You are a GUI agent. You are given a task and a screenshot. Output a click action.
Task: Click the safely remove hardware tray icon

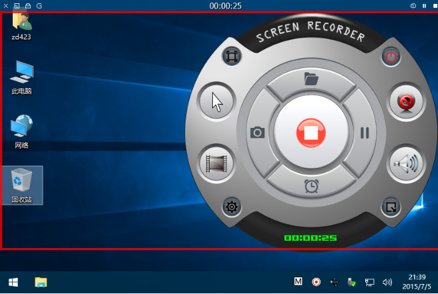tap(352, 282)
